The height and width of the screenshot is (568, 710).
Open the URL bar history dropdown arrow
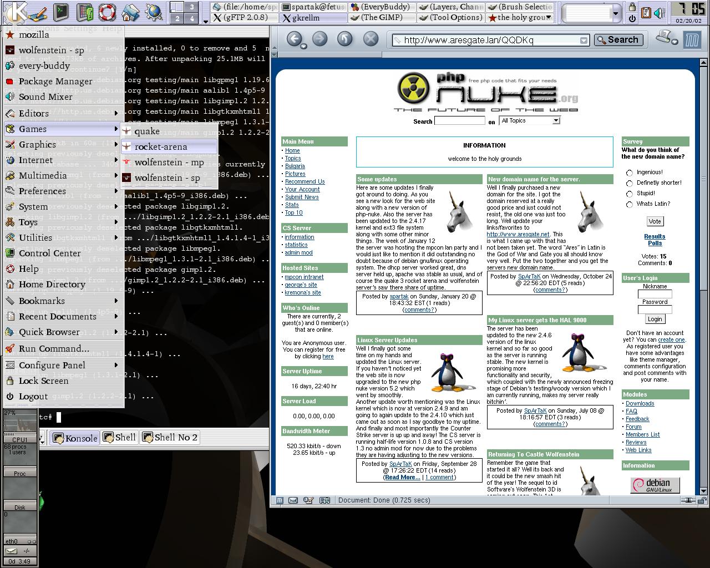584,40
